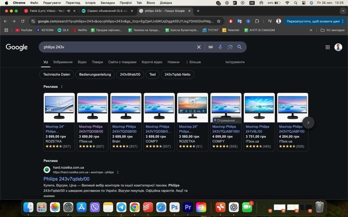Open the Chrome profile avatar in toolbar

tap(278, 21)
